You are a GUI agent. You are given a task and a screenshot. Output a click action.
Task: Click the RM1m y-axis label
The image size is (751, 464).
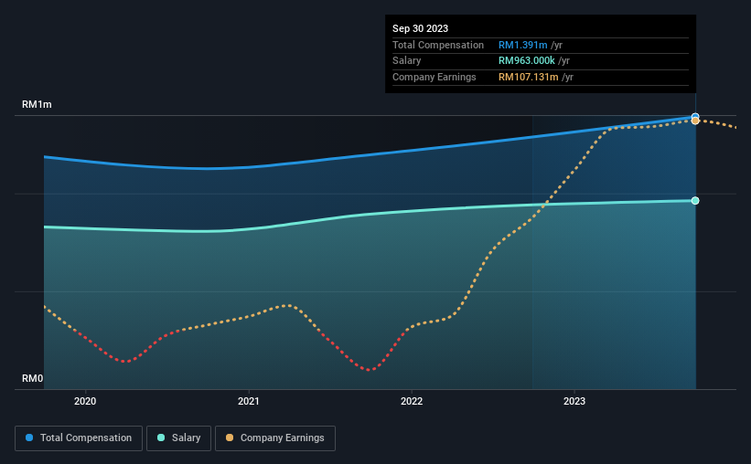[37, 104]
